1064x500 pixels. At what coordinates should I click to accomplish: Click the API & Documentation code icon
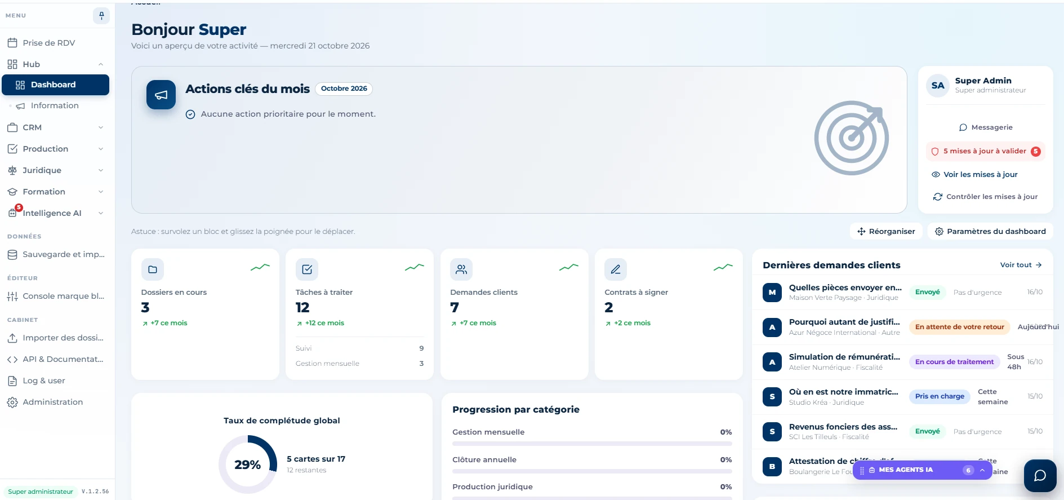coord(12,359)
